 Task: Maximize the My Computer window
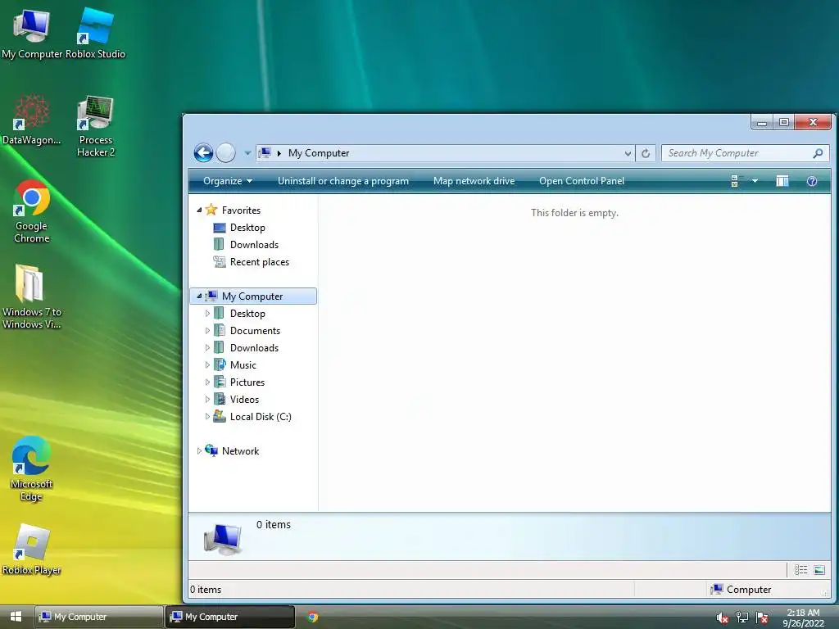[784, 122]
